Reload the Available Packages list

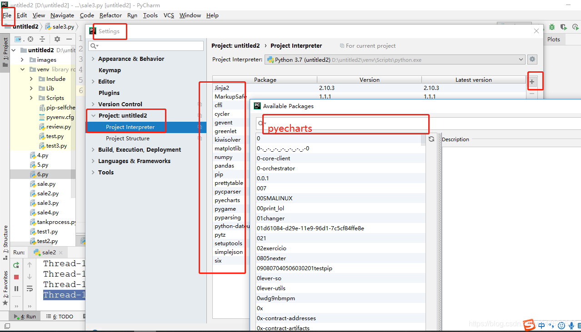431,139
